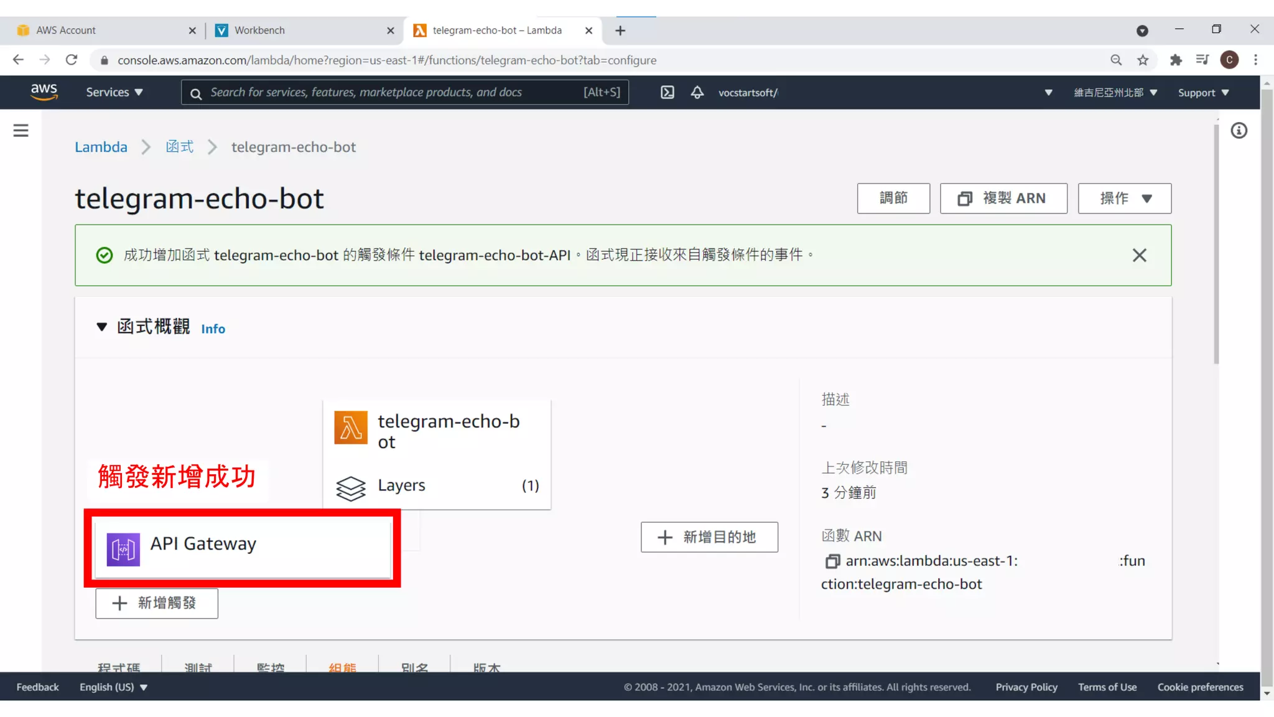Copy function ARN via copy icon
Screen dimensions: 1274x717
[x=832, y=561]
